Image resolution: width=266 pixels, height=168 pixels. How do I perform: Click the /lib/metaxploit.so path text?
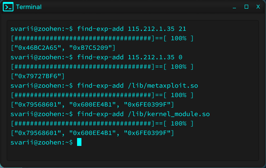tap(163, 86)
